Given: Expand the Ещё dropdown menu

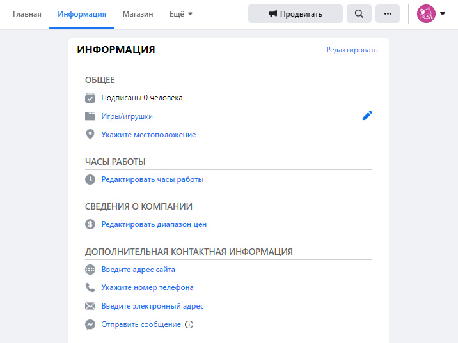Looking at the screenshot, I should pos(181,14).
